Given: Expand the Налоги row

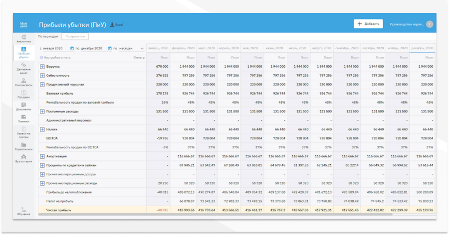Looking at the screenshot, I should [x=42, y=129].
